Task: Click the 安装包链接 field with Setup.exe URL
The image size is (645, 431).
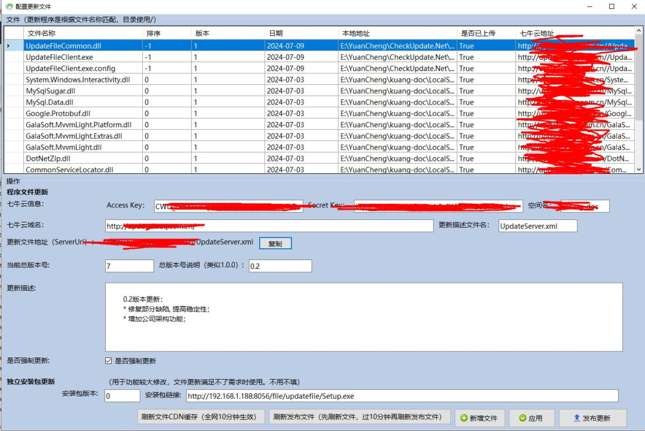Action: (x=402, y=396)
